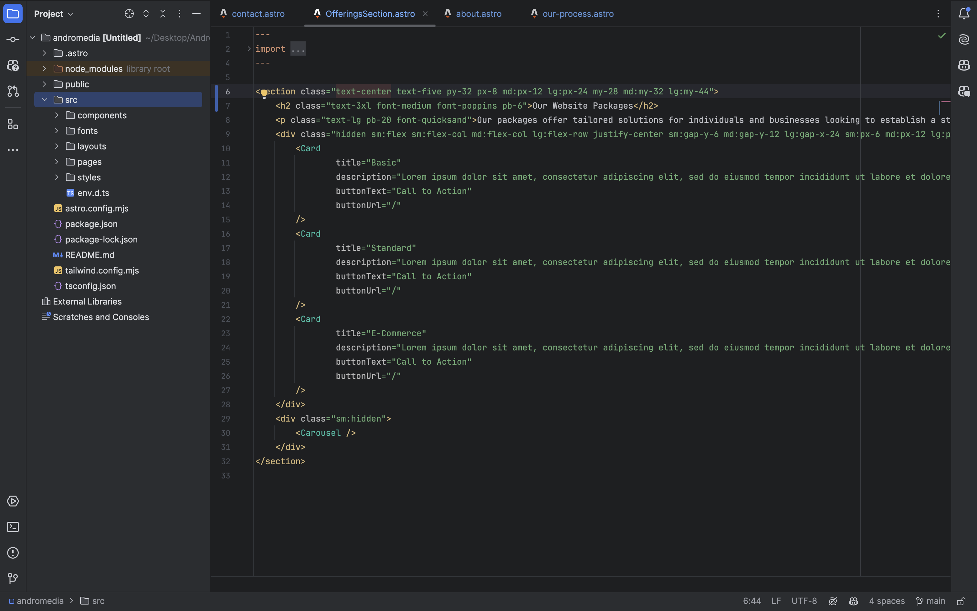Expand the components folder
This screenshot has height=611, width=977.
[57, 115]
